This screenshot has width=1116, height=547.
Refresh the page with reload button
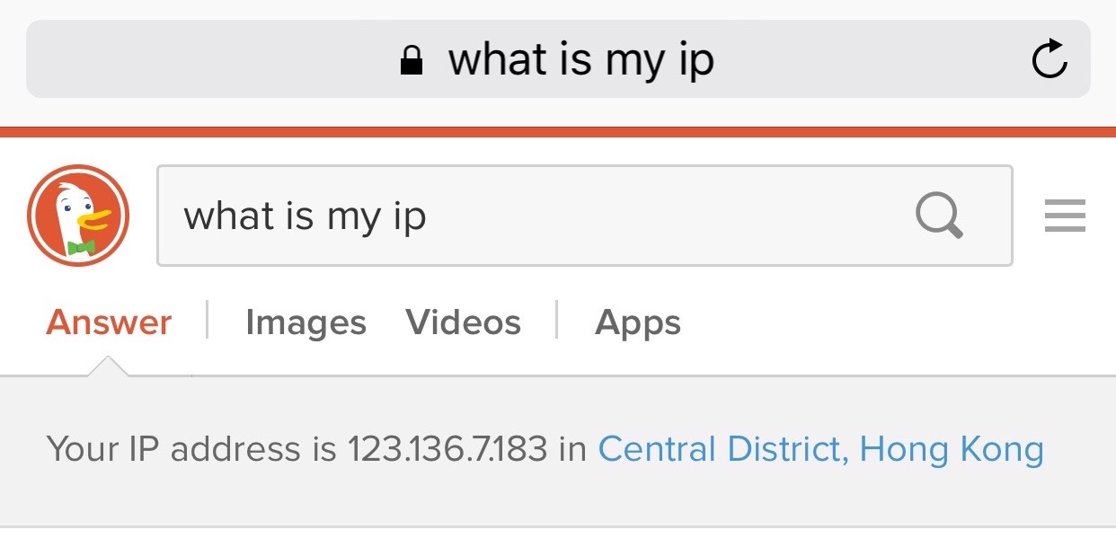point(1051,59)
